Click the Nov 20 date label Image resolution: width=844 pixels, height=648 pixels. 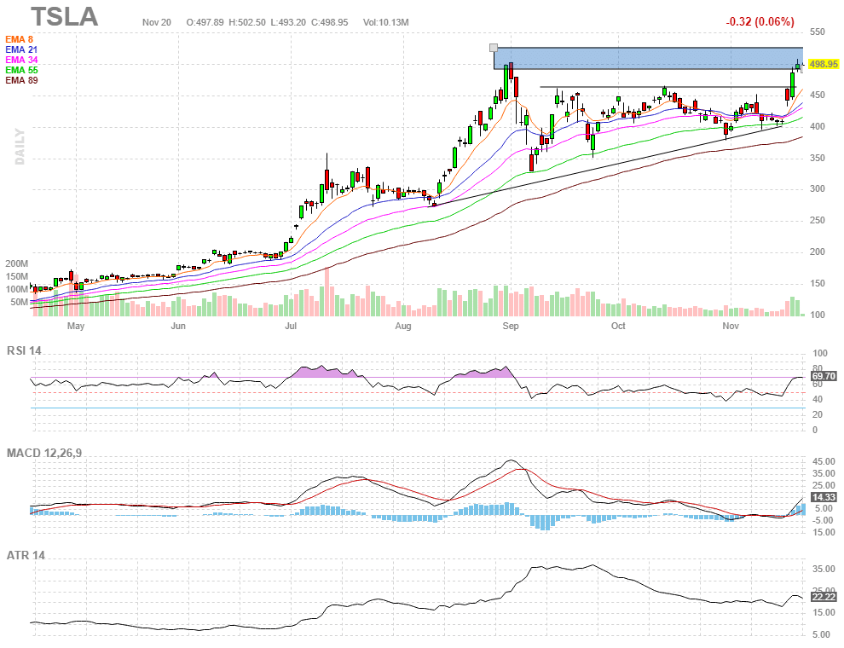coord(157,22)
